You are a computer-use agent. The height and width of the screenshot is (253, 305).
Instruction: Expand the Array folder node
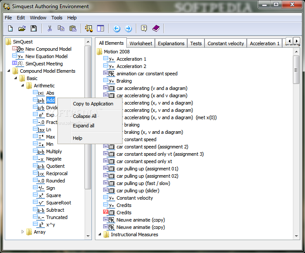tap(22, 231)
